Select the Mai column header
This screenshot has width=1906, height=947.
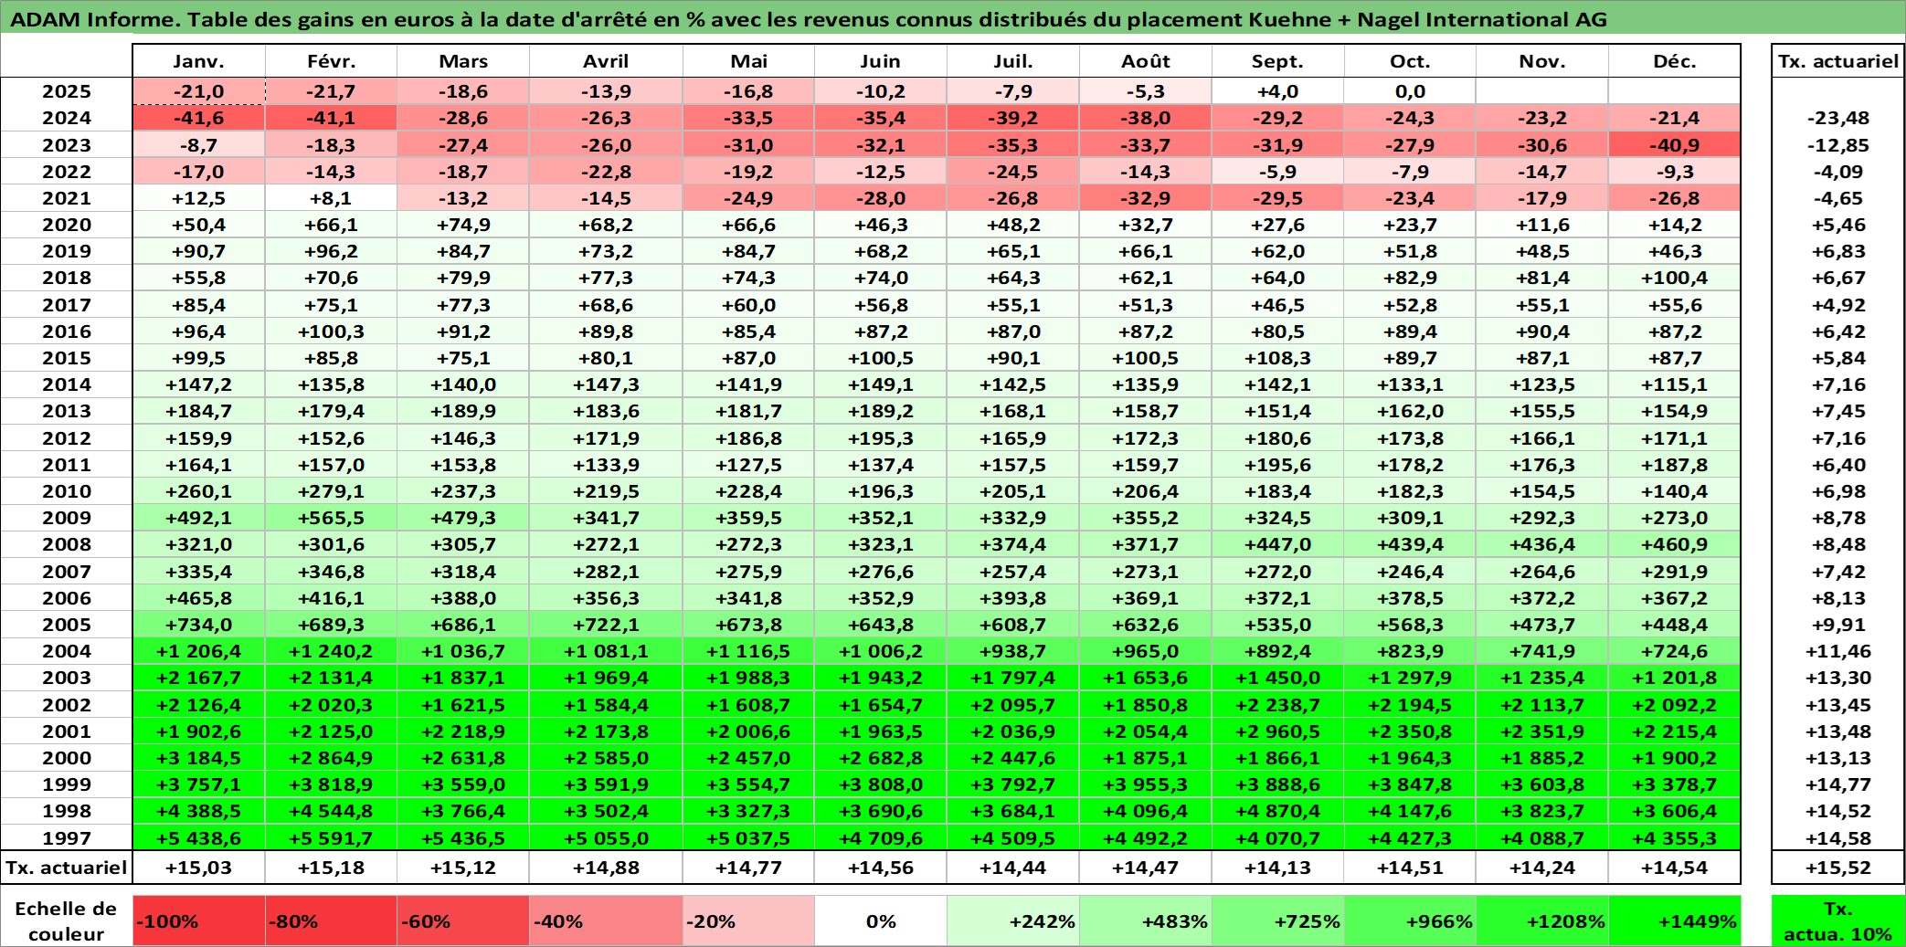748,61
